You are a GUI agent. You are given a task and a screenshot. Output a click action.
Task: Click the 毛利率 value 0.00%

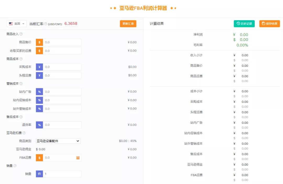[x=242, y=45]
